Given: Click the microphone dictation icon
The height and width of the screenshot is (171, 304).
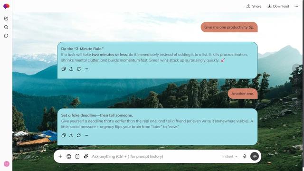Looking at the screenshot, I should coord(245,156).
